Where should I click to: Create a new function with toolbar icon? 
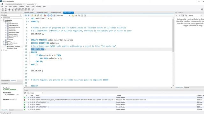(x=25, y=9)
